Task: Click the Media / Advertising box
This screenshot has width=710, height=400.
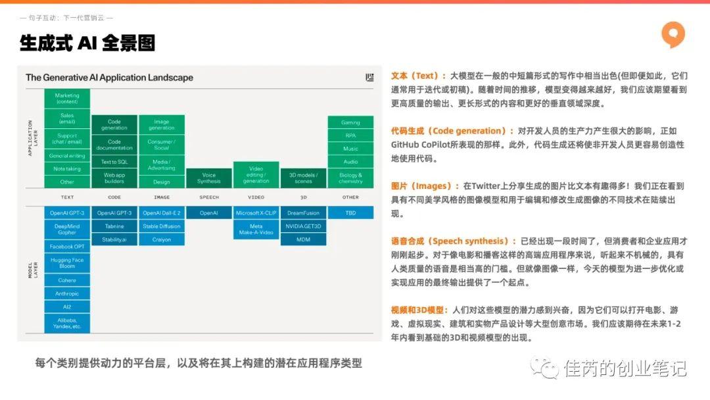Action: pyautogui.click(x=162, y=165)
